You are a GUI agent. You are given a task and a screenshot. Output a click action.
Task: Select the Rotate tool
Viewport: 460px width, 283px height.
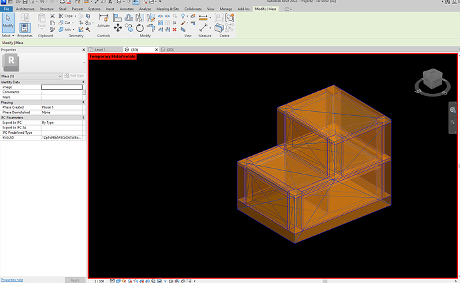pos(139,28)
